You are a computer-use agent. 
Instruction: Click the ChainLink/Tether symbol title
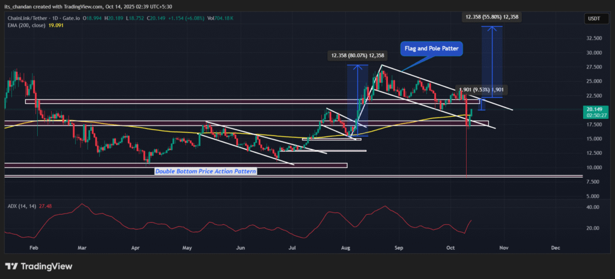30,19
